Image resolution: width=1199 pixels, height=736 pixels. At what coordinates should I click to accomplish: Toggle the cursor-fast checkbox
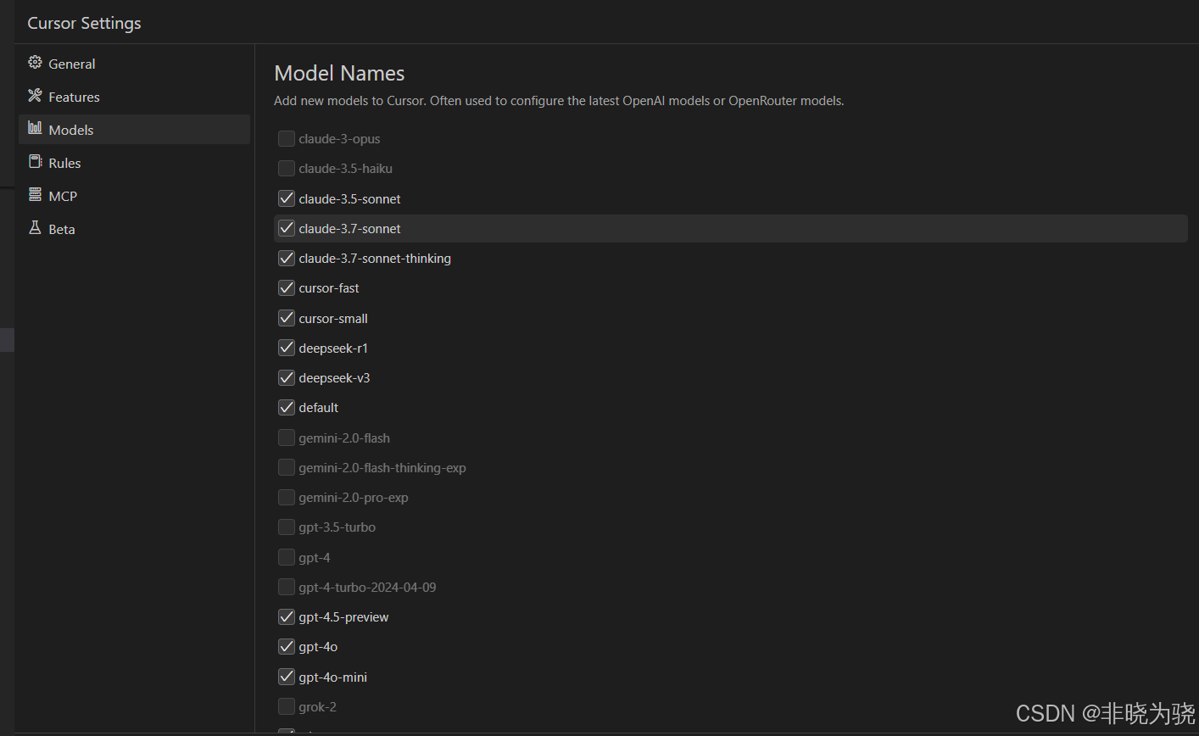[x=287, y=288]
